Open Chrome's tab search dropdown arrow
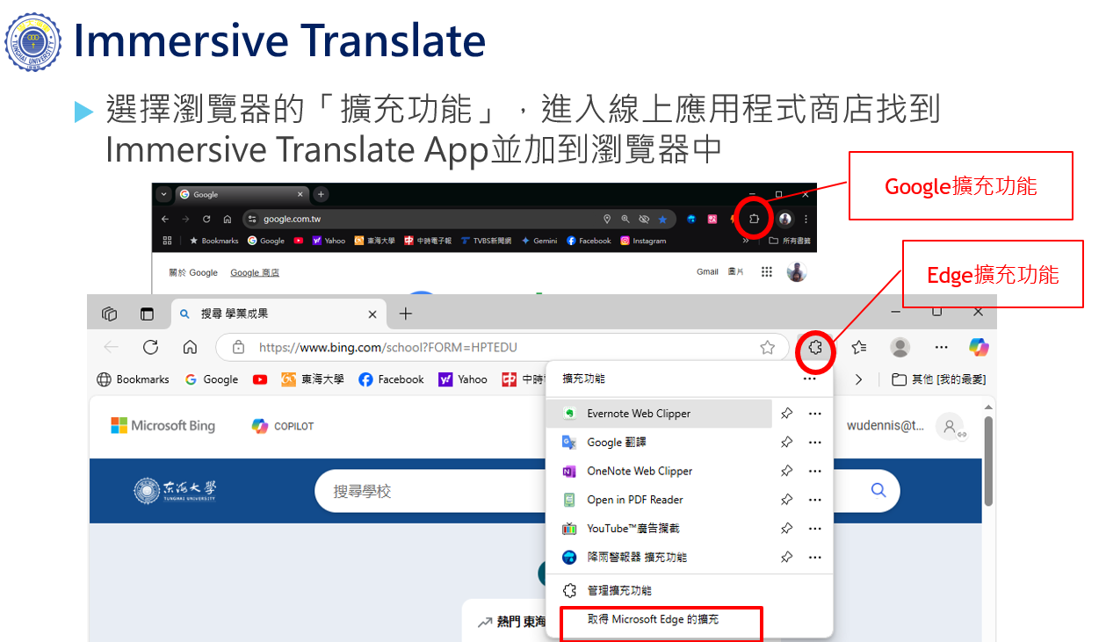Image resolution: width=1106 pixels, height=642 pixels. (x=163, y=194)
